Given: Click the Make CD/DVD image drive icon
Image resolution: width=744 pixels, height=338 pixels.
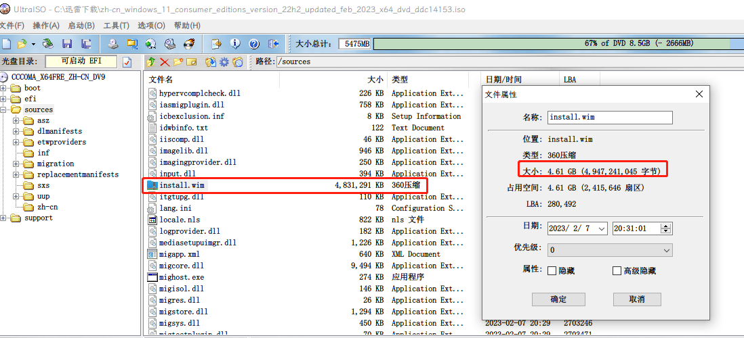Looking at the screenshot, I should click(112, 44).
